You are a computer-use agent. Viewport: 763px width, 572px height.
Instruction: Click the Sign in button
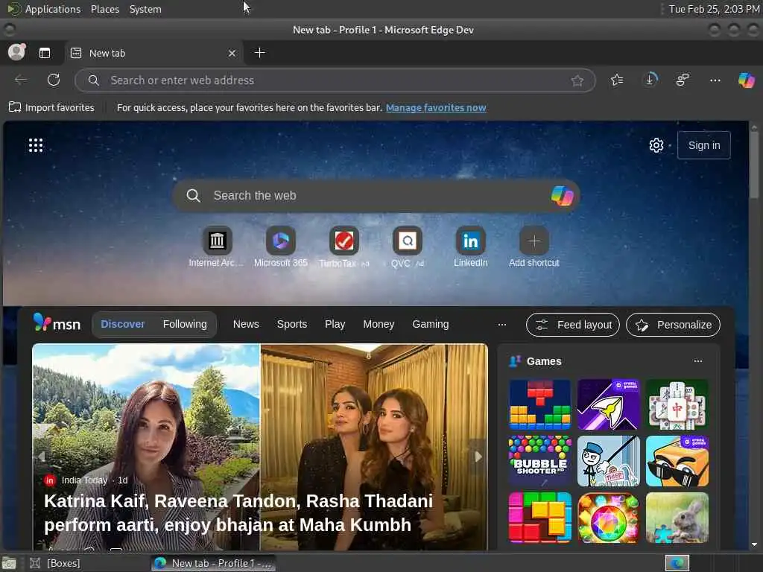tap(703, 145)
